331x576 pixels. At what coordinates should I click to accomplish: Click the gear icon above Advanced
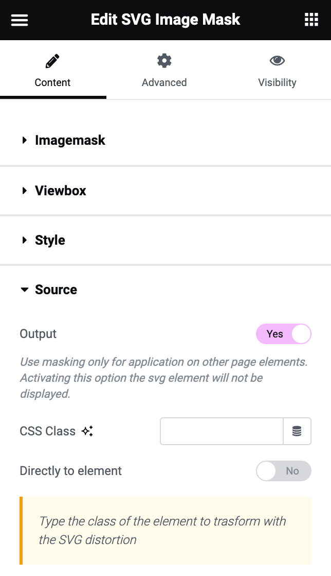point(164,60)
